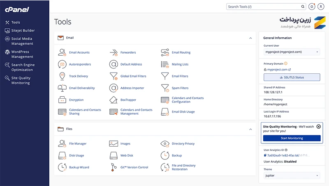Click the Zarinpal brand logo
Screen dimensions: 329x186
pyautogui.click(x=303, y=23)
